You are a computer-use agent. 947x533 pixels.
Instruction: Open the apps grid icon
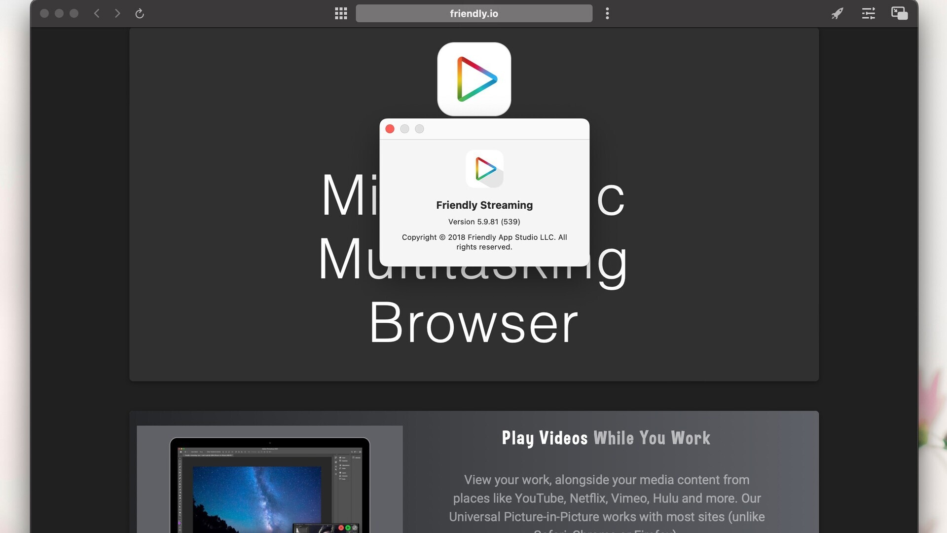[x=341, y=13]
